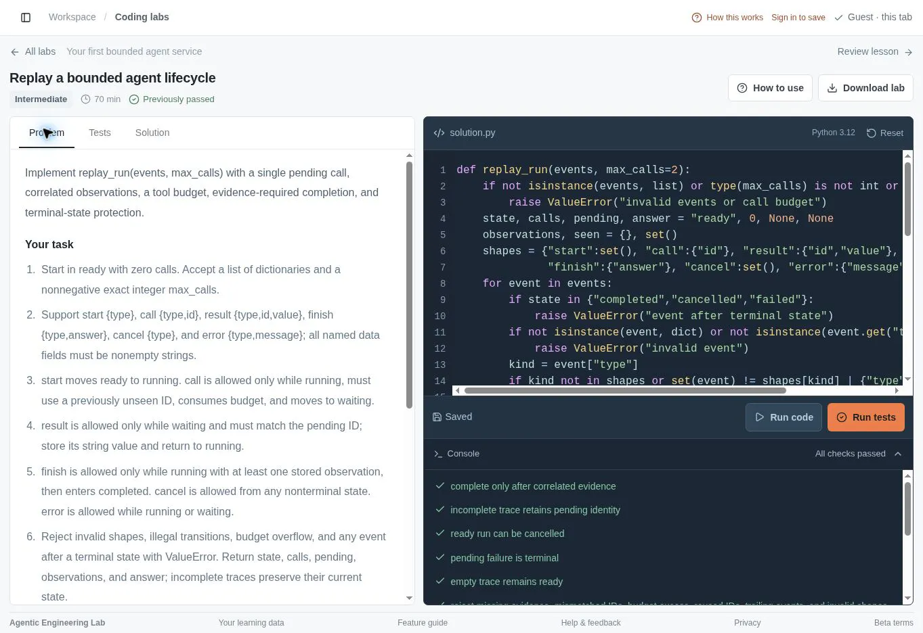923x633 pixels.
Task: Click Sign in to save
Action: pos(798,18)
